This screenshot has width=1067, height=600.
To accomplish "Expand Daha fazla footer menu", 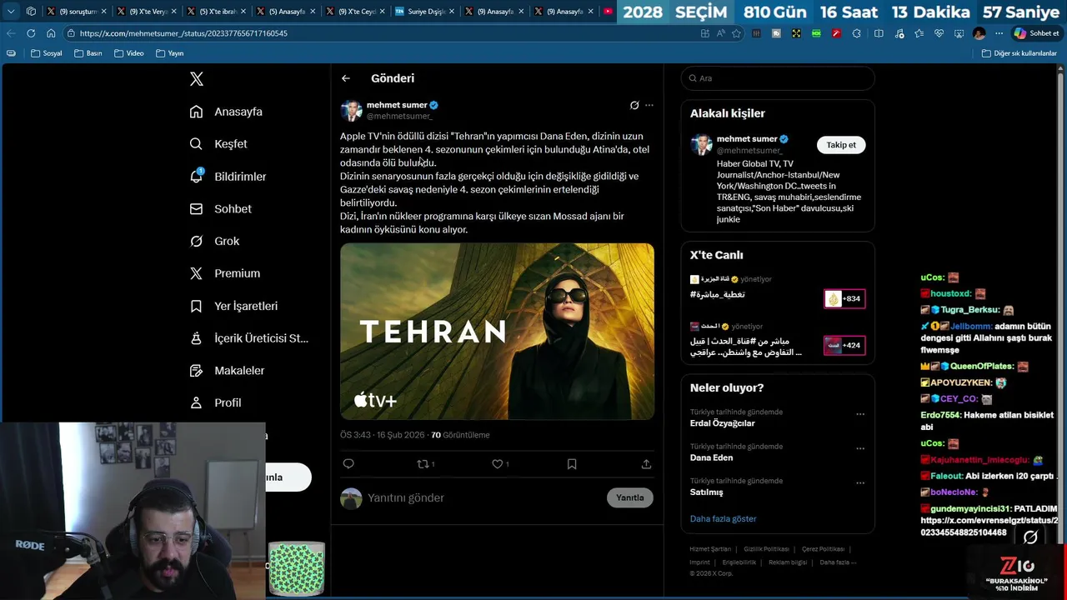I will (838, 562).
